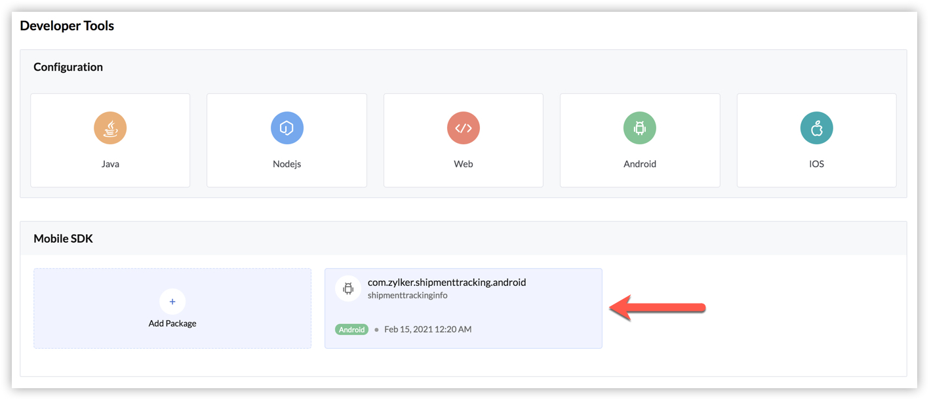
Task: Select the iOS Apple logo icon
Action: coord(816,128)
